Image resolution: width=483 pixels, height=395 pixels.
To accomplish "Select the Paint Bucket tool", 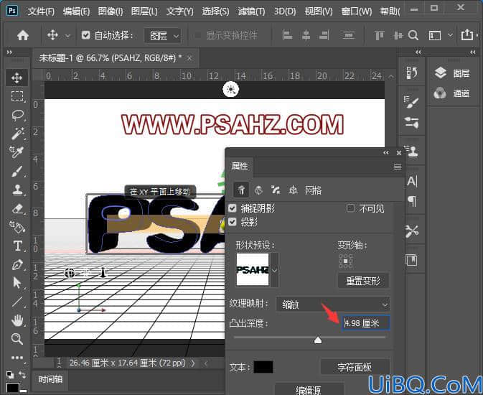I will pyautogui.click(x=17, y=227).
